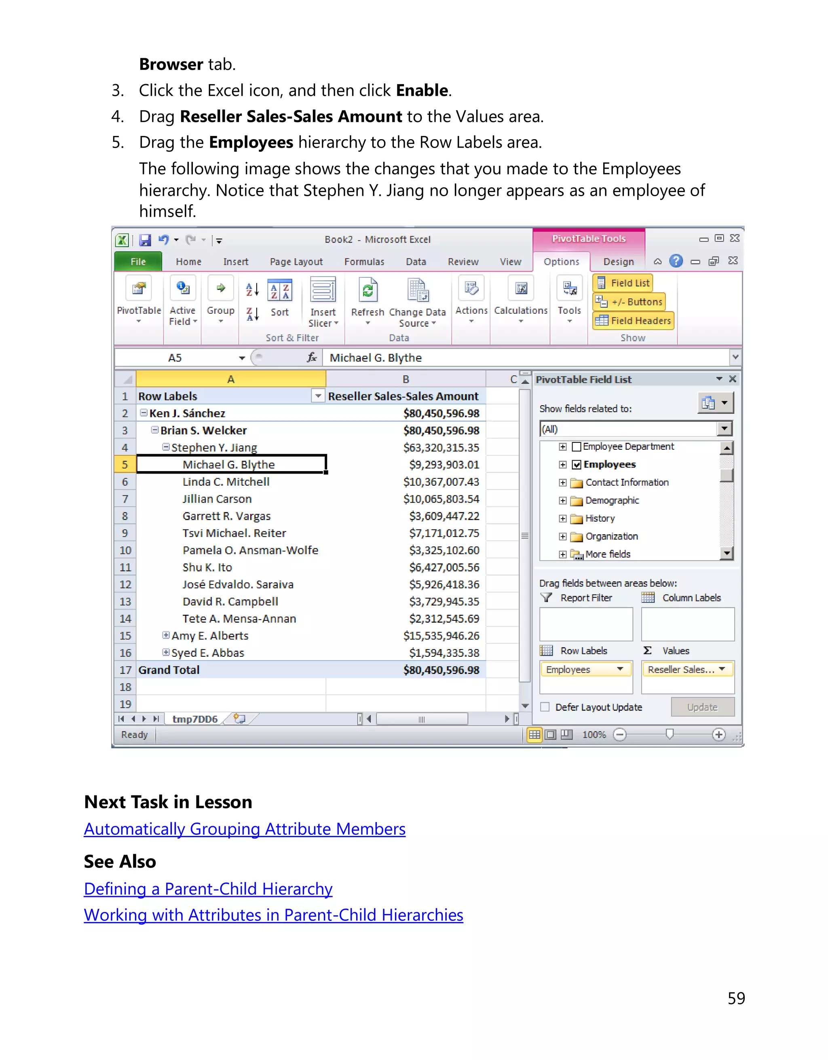This screenshot has width=828, height=1060.
Task: Open the Group ribbon button
Action: point(221,300)
